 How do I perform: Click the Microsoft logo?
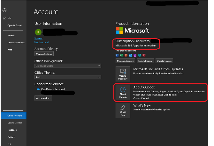click(x=132, y=31)
